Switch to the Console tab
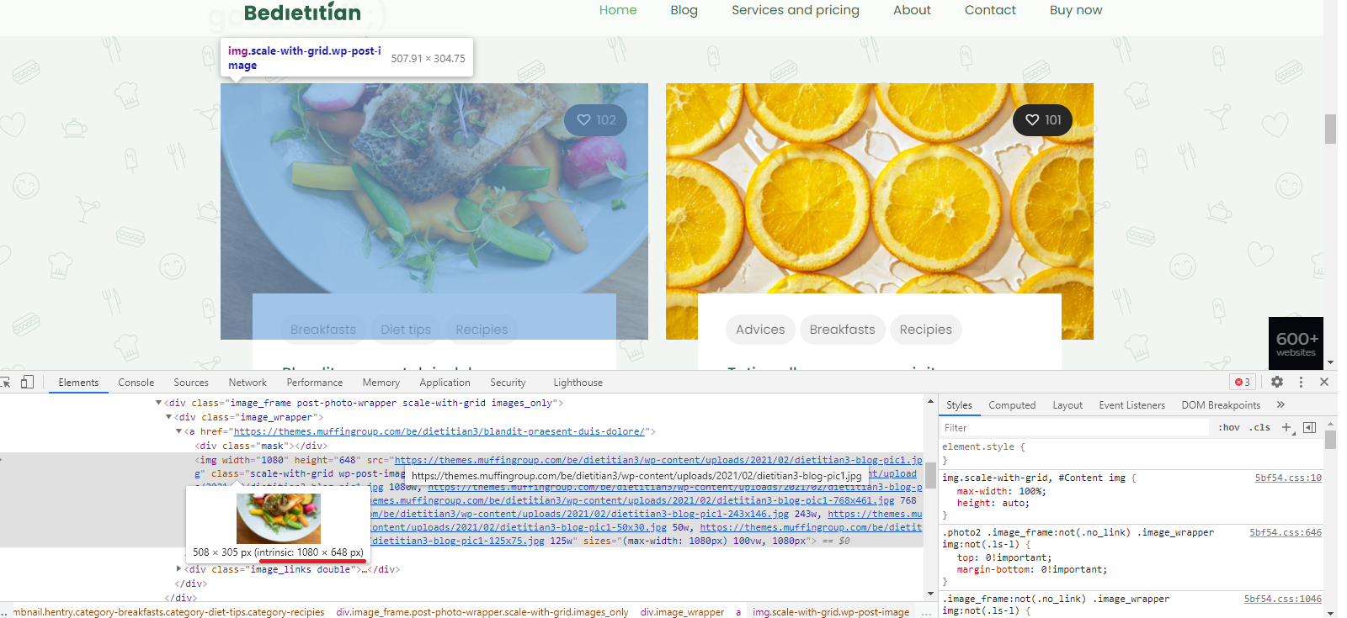 coord(136,383)
